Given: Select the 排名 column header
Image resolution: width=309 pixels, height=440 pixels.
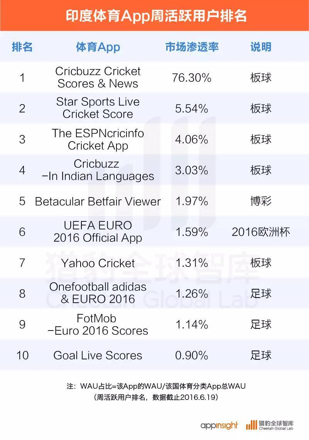Looking at the screenshot, I should point(22,47).
